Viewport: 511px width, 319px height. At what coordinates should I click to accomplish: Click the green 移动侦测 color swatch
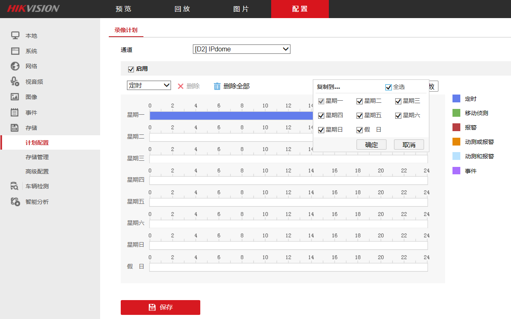click(x=456, y=113)
